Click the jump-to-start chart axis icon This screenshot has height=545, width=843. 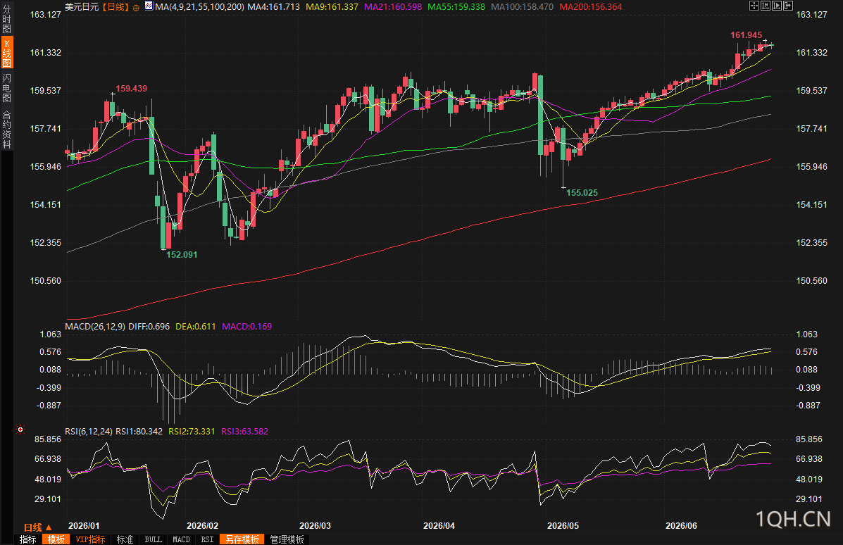[x=766, y=6]
